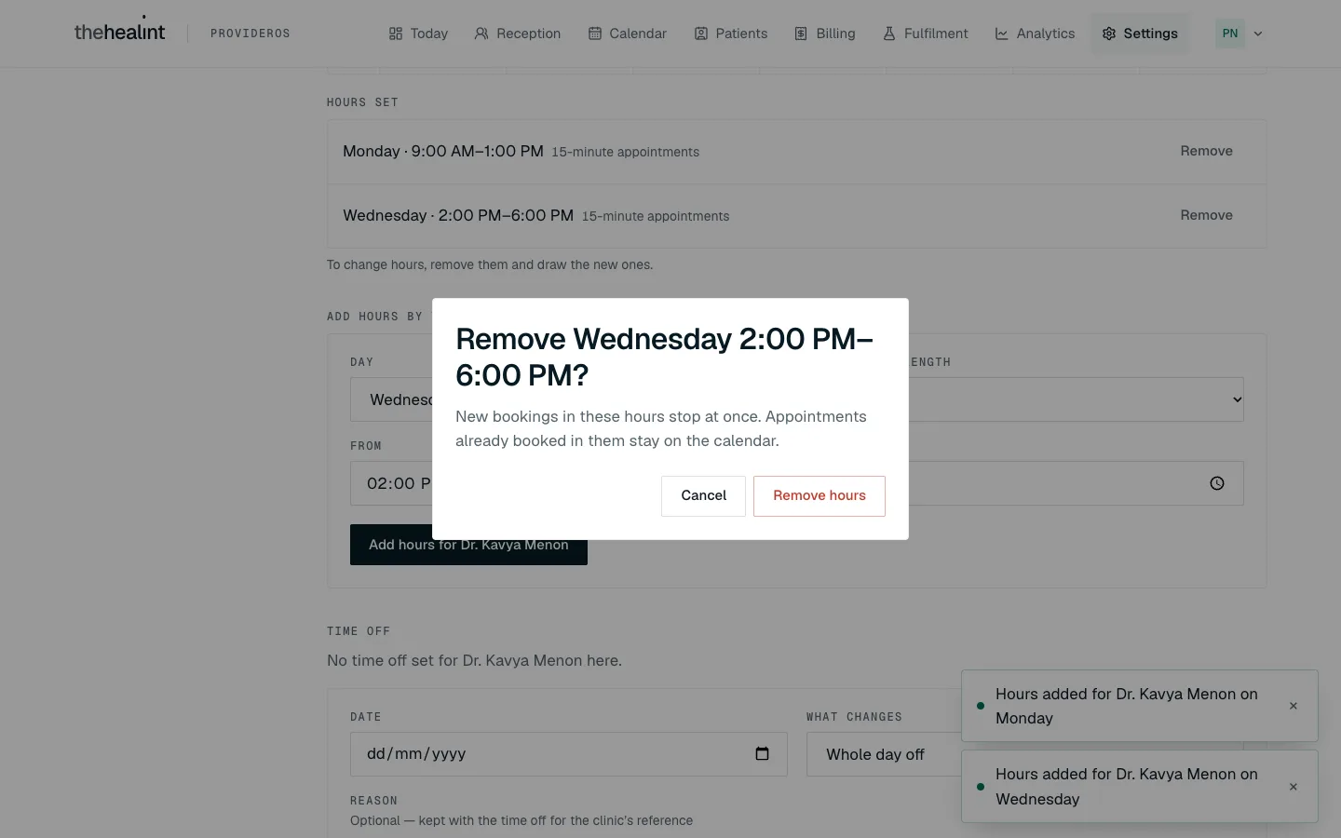Screen dimensions: 1341x838
Task: Click the 'Hours added for Dr. Kavya Menon on Monday' text
Action: click(x=1127, y=706)
